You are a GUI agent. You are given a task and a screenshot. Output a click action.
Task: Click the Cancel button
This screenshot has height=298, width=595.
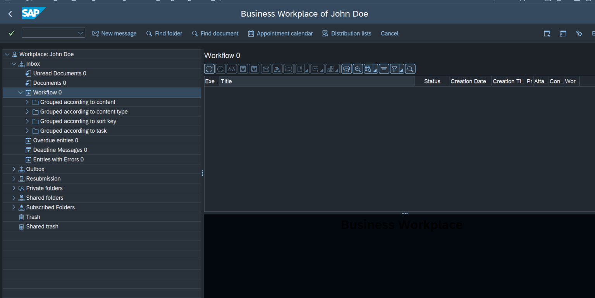pos(390,34)
